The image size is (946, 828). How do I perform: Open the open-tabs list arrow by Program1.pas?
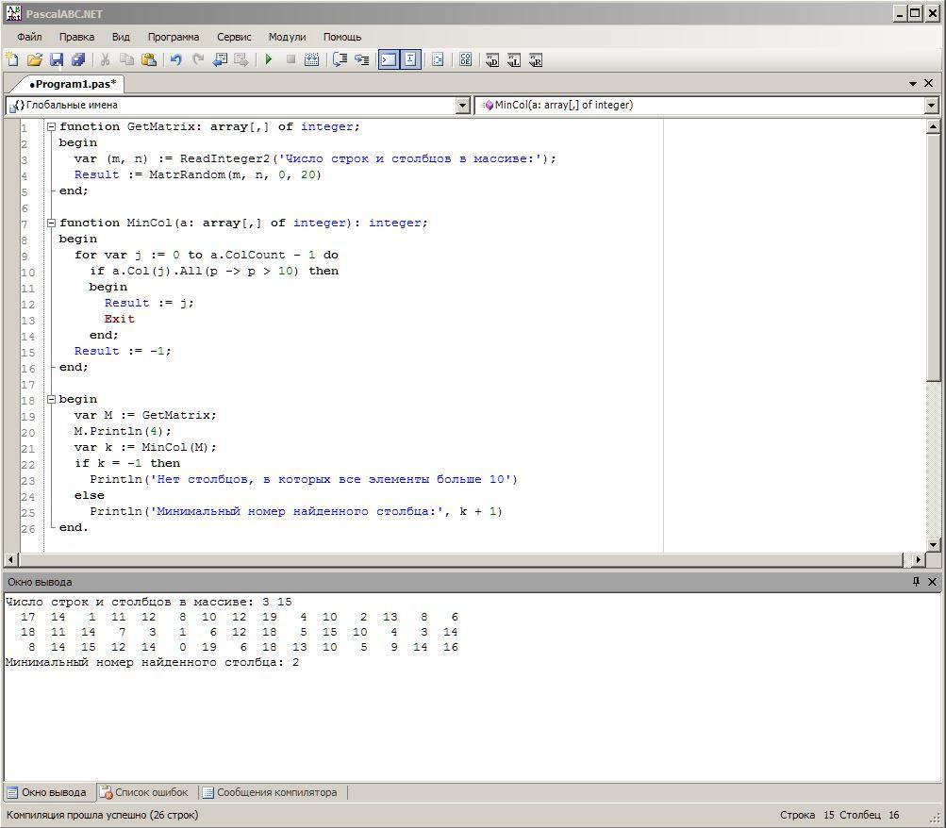(x=913, y=83)
